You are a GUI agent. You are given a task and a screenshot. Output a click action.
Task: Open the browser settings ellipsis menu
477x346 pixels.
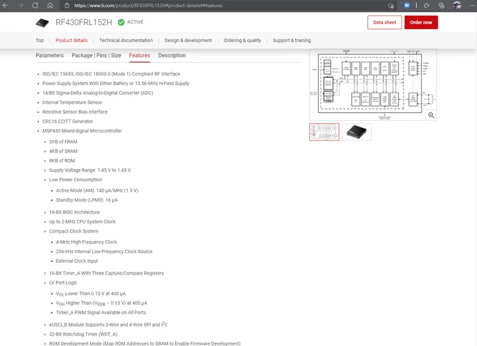point(472,5)
